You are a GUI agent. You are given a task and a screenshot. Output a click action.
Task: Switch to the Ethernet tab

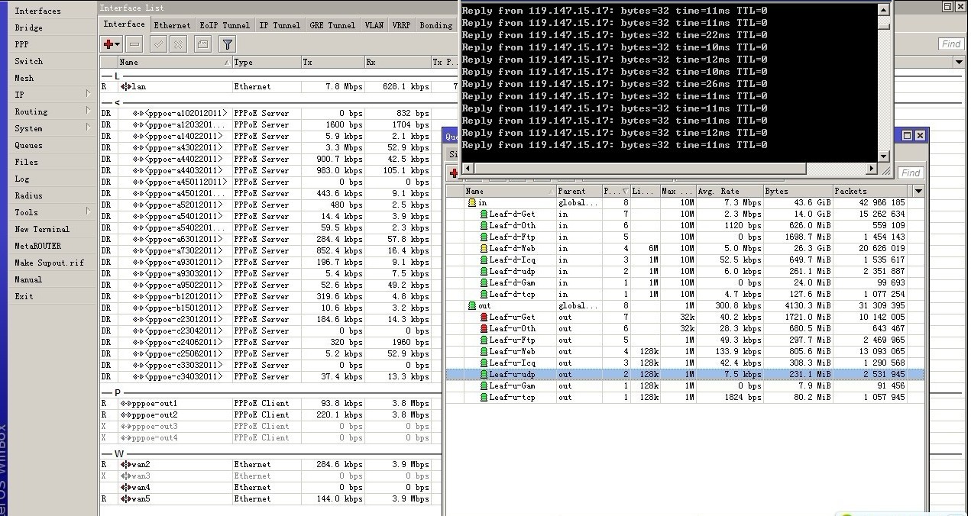pos(172,25)
